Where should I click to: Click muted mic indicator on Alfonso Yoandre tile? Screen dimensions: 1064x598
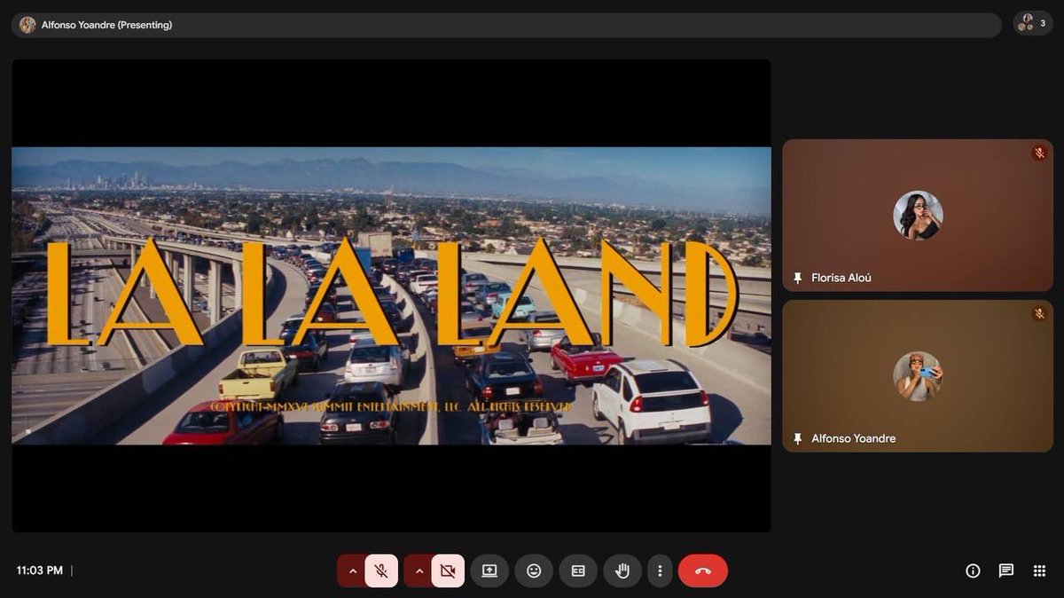pyautogui.click(x=1039, y=314)
